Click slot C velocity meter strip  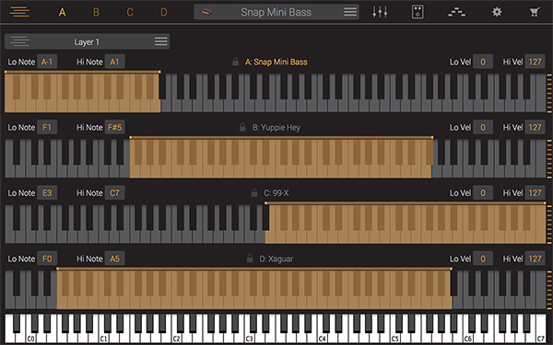coord(549,224)
